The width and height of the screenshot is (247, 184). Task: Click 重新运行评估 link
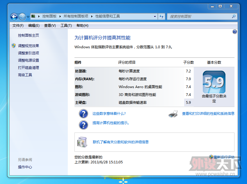pyautogui.click(x=224, y=157)
